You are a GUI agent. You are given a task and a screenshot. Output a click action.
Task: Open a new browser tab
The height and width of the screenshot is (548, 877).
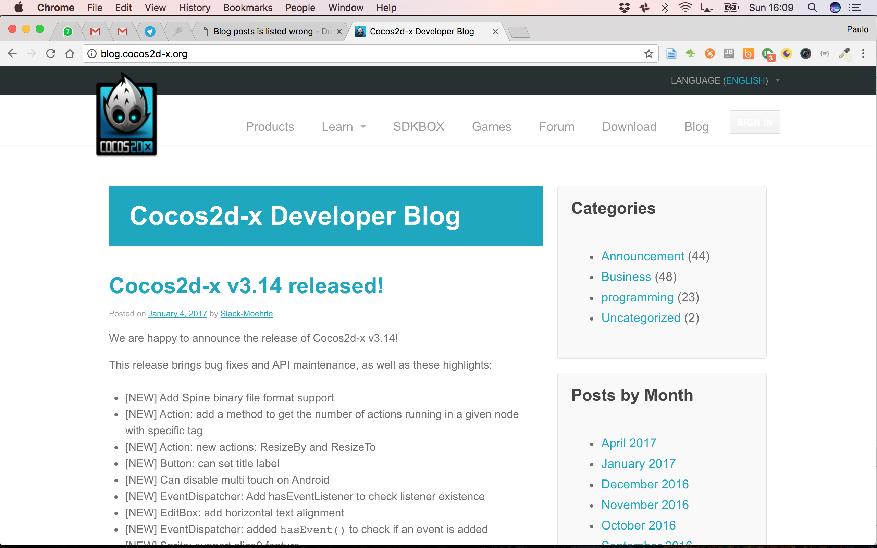pos(519,32)
